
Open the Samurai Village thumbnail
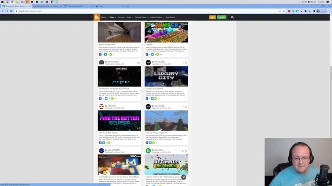click(166, 120)
